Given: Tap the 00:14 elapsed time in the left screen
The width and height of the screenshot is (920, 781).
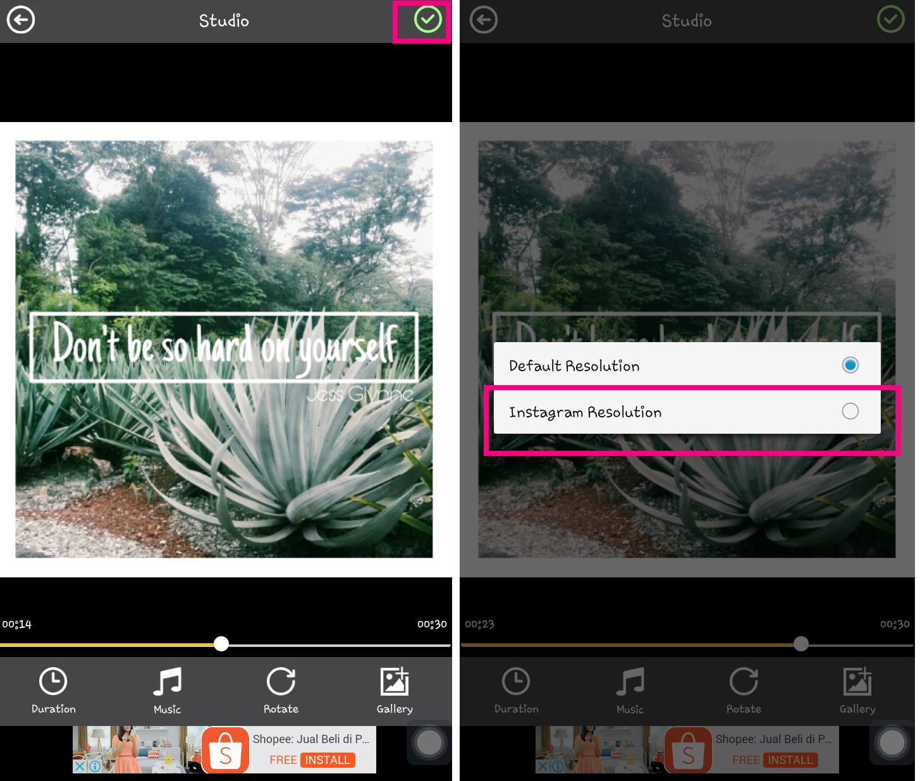Looking at the screenshot, I should pyautogui.click(x=17, y=624).
